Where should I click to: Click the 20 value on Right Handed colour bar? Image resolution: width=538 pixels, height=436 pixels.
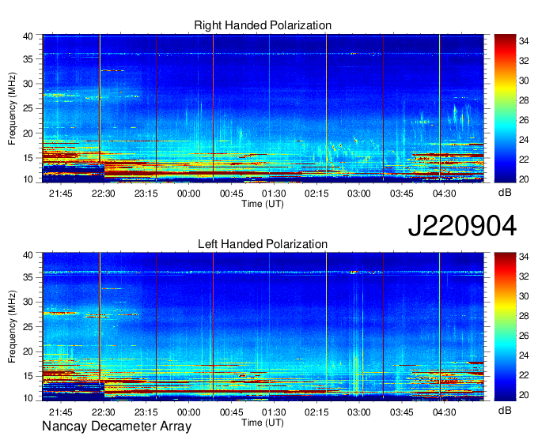(x=524, y=179)
